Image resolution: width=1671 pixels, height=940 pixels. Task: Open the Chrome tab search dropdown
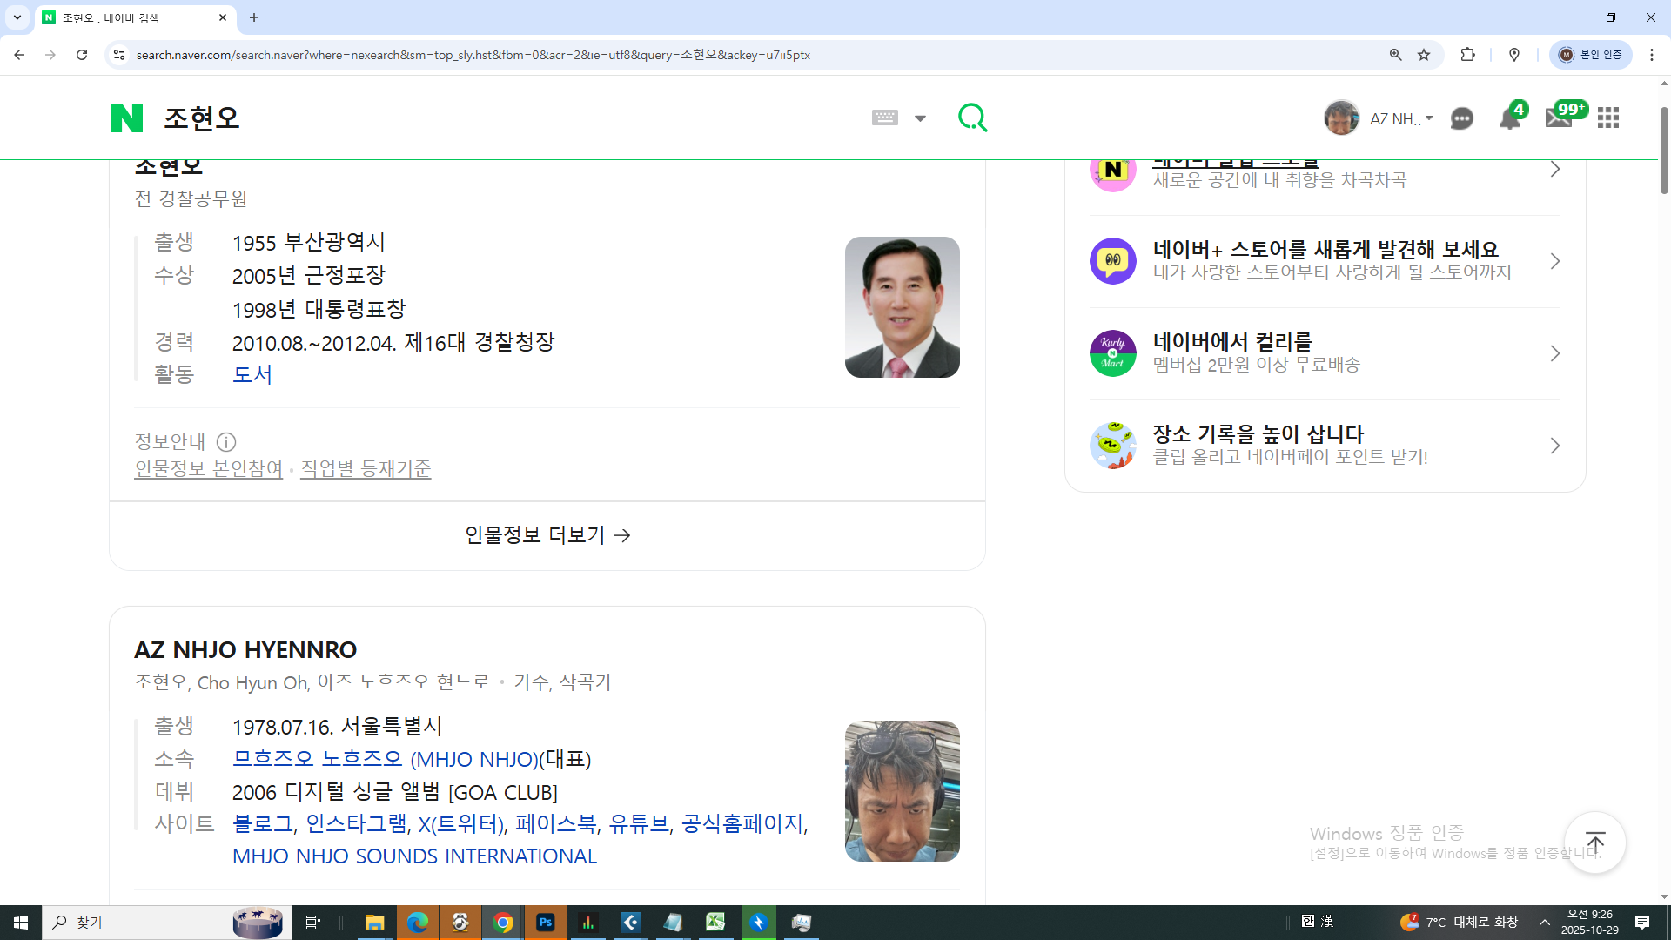pos(17,17)
